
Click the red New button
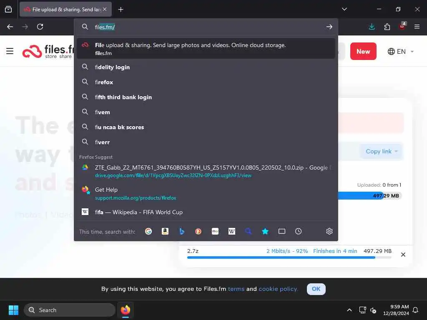pos(363,51)
